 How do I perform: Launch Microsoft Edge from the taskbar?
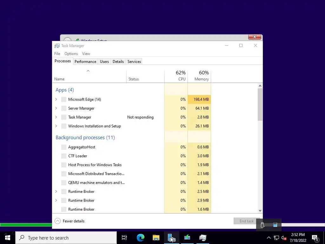pyautogui.click(x=140, y=238)
